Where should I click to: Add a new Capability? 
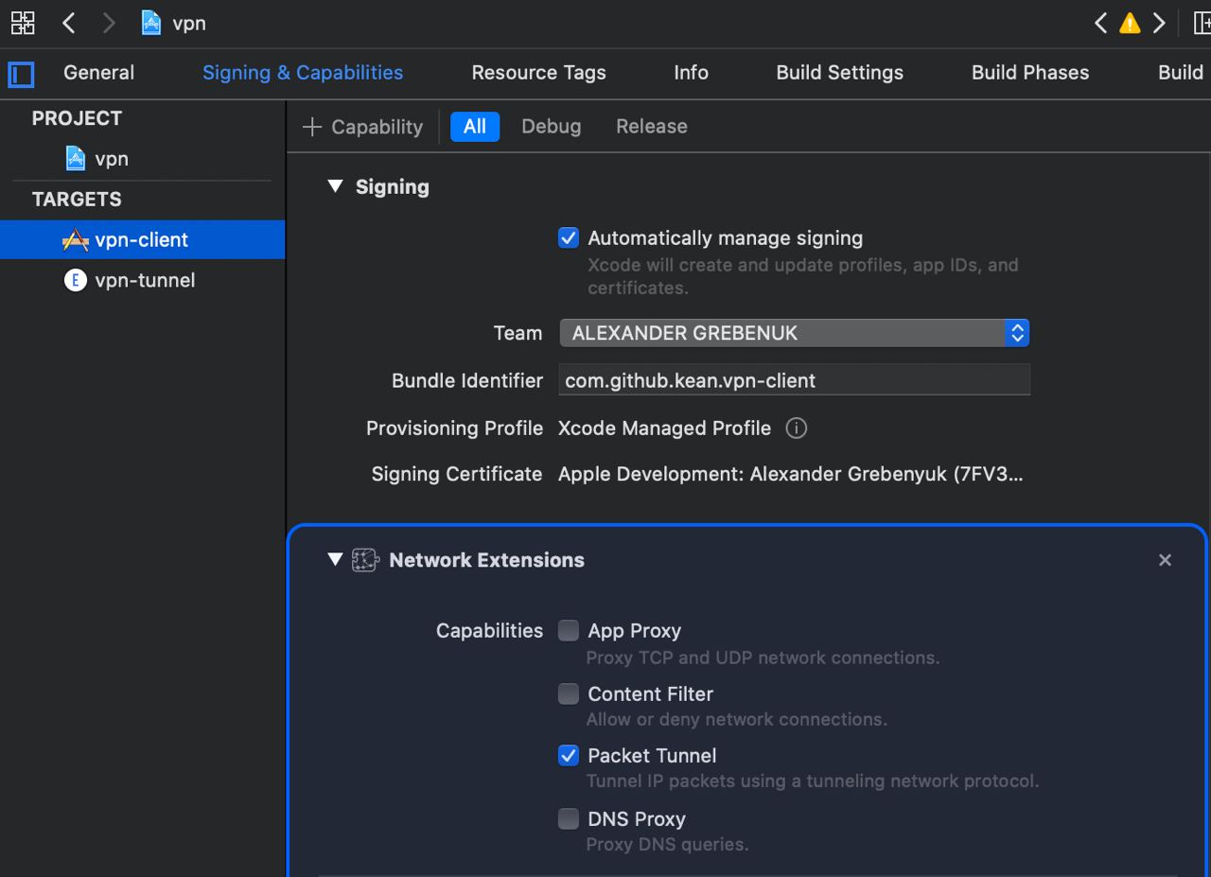362,127
